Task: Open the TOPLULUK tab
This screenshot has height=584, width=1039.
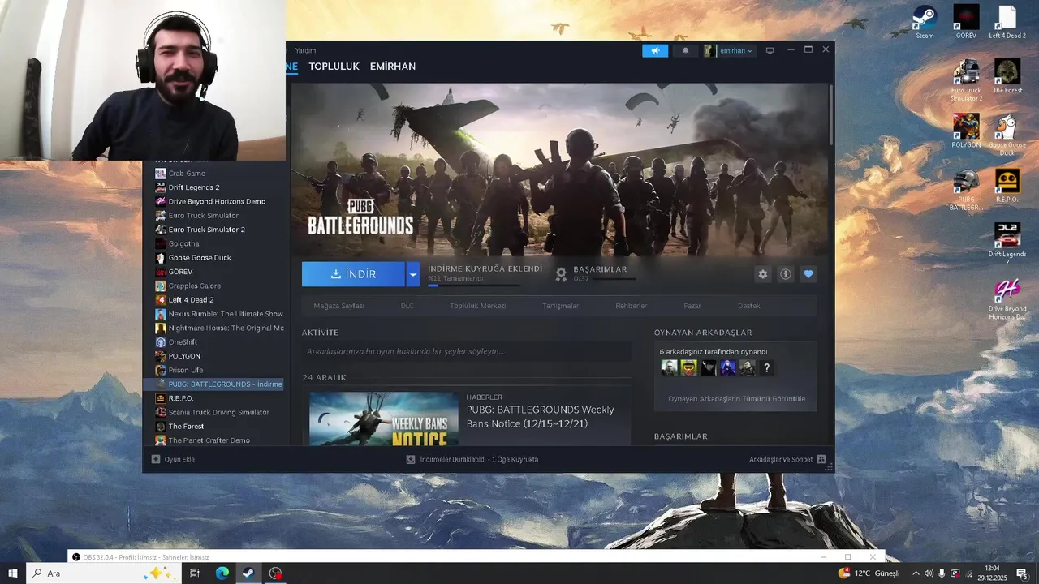Action: 334,67
